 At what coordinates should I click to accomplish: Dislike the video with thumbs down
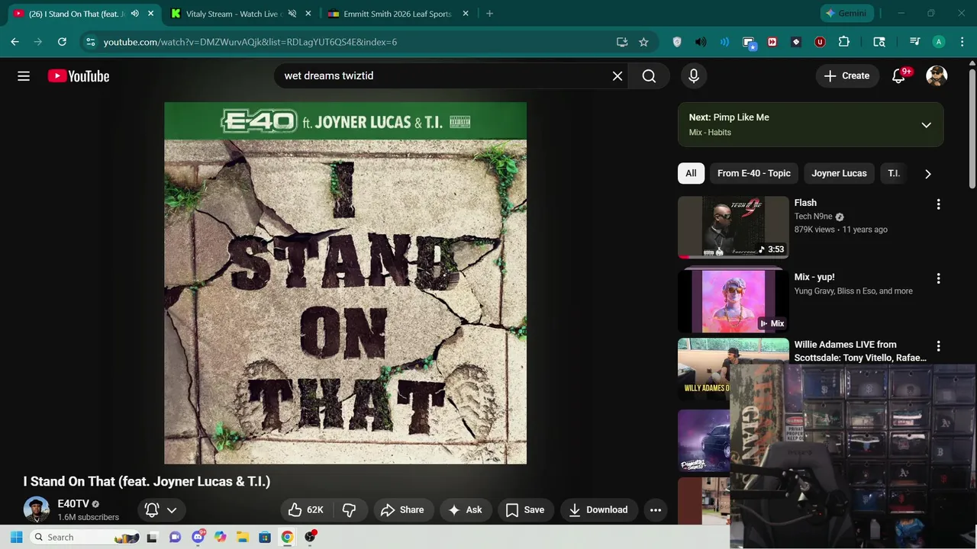click(349, 510)
